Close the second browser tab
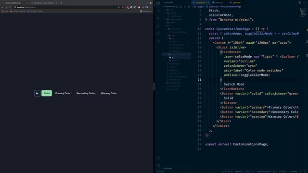 [x=57, y=3]
